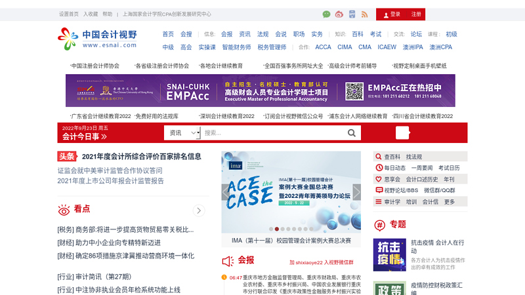Open [财经] 助力中小企业向专精特新迈进
The height and width of the screenshot is (295, 525).
click(x=109, y=243)
